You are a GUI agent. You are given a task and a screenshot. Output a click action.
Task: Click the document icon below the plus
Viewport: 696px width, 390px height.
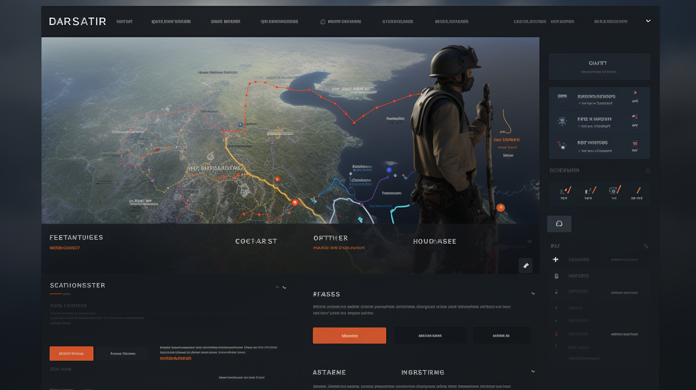(556, 276)
